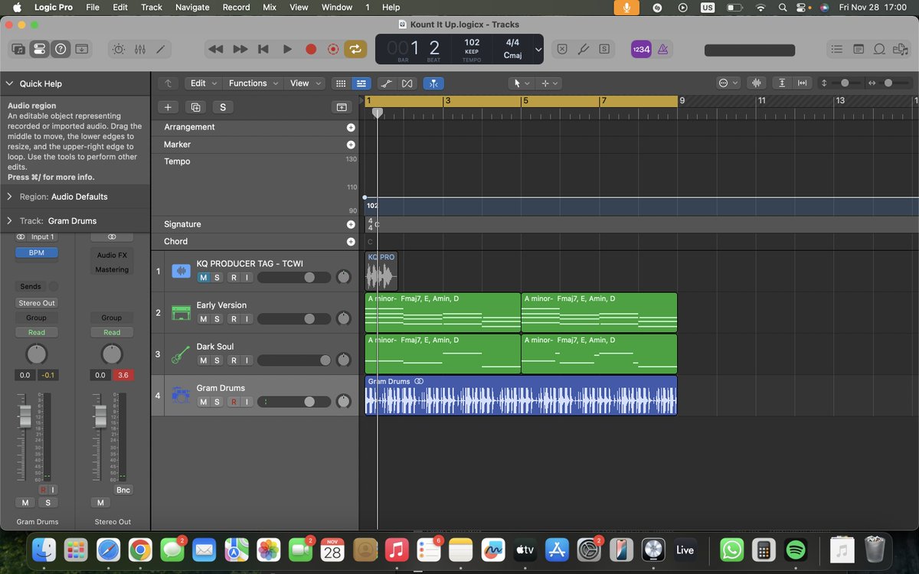The image size is (919, 574).
Task: Click the Fast Forward transport button
Action: coord(240,49)
